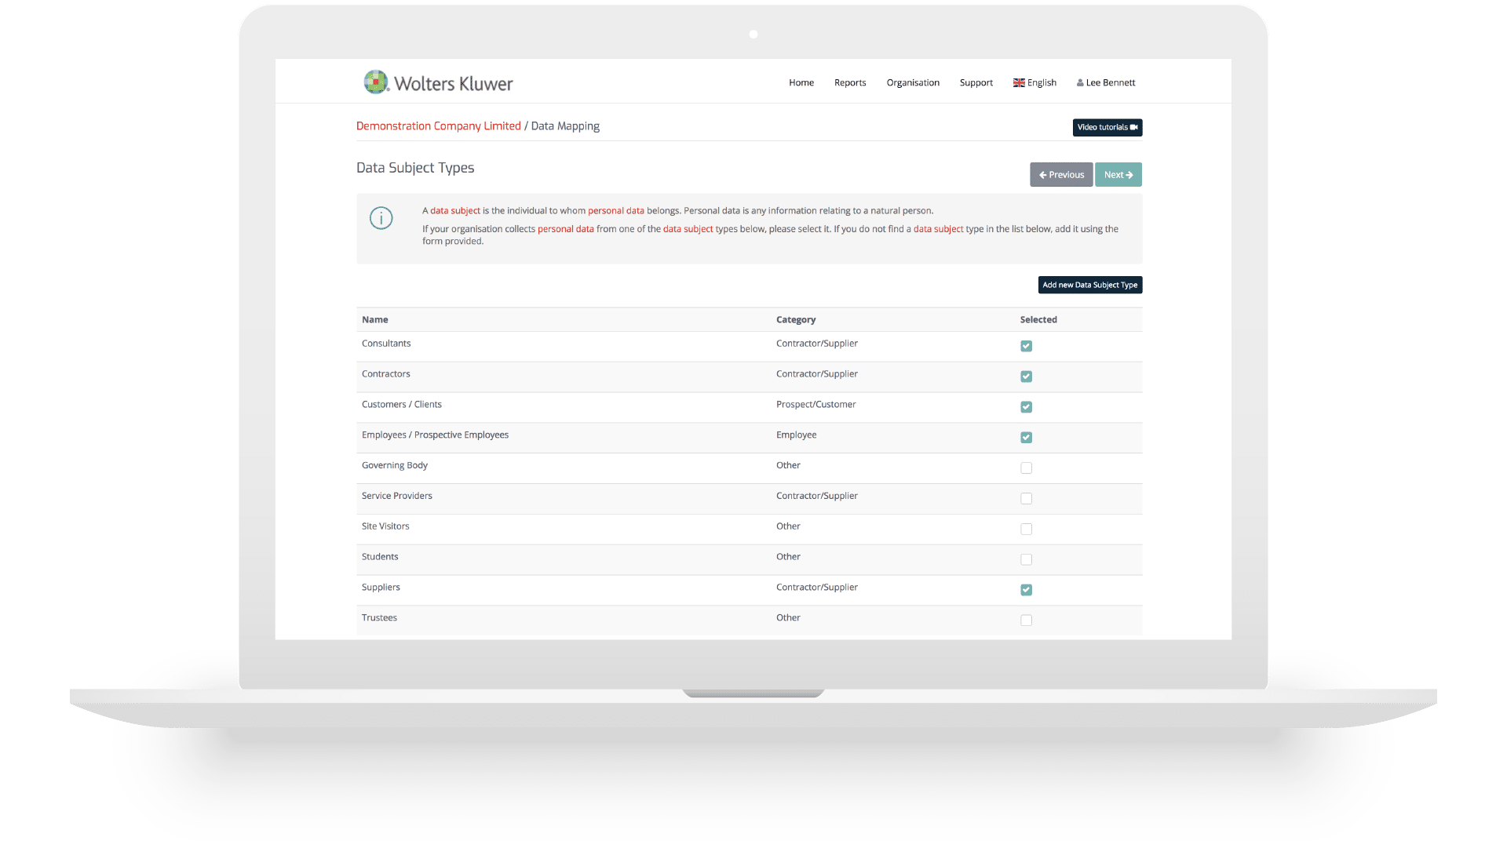This screenshot has height=848, width=1507.
Task: Open the Reports menu
Action: 850,82
